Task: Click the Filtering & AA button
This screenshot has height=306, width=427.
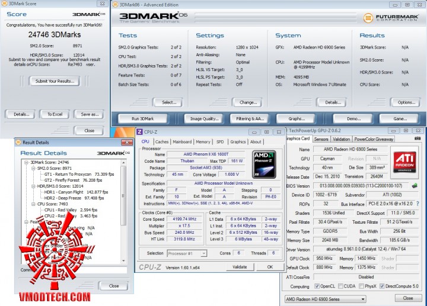Action: (250, 119)
